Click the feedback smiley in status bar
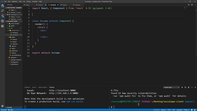The image size is (197, 111). pyautogui.click(x=192, y=110)
